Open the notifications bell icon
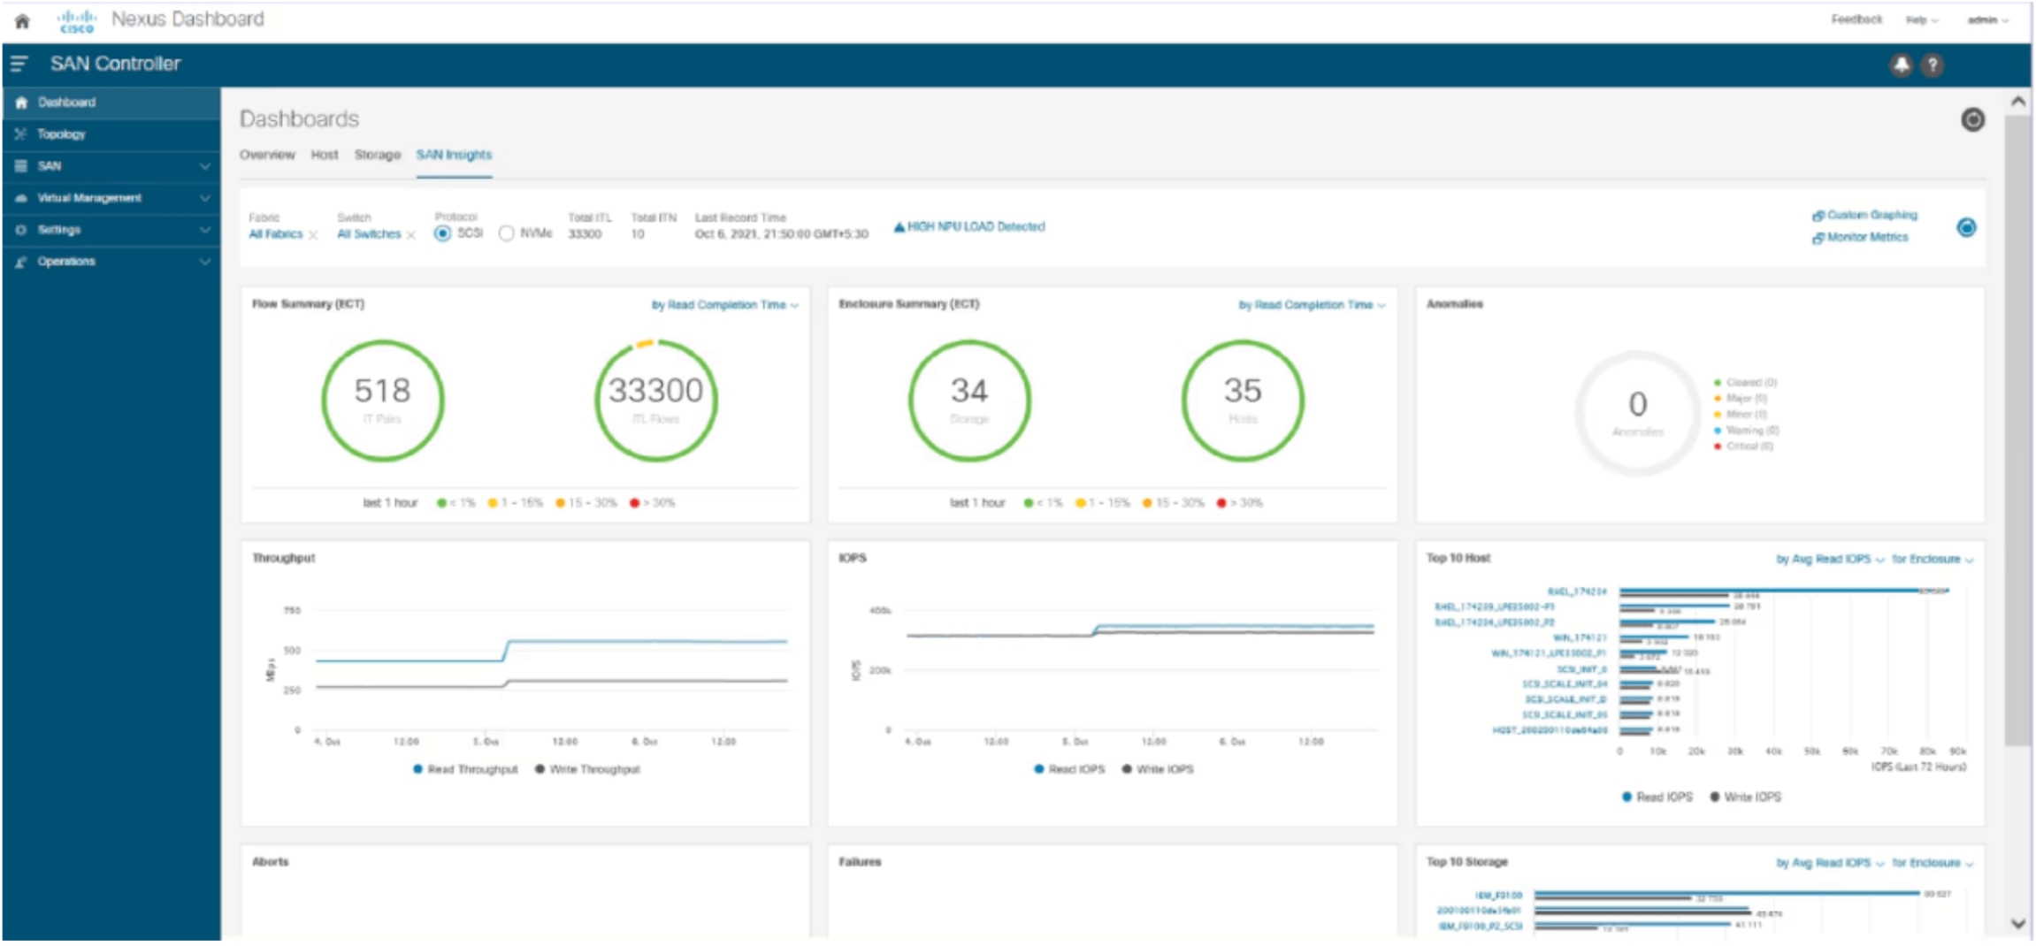Screen dimensions: 2036x946 click(x=1901, y=65)
